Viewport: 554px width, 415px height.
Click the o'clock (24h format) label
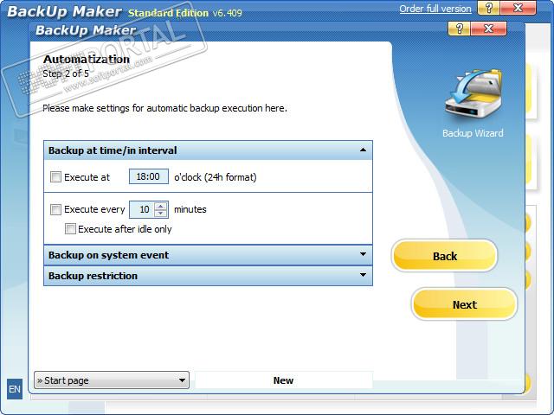coord(216,176)
